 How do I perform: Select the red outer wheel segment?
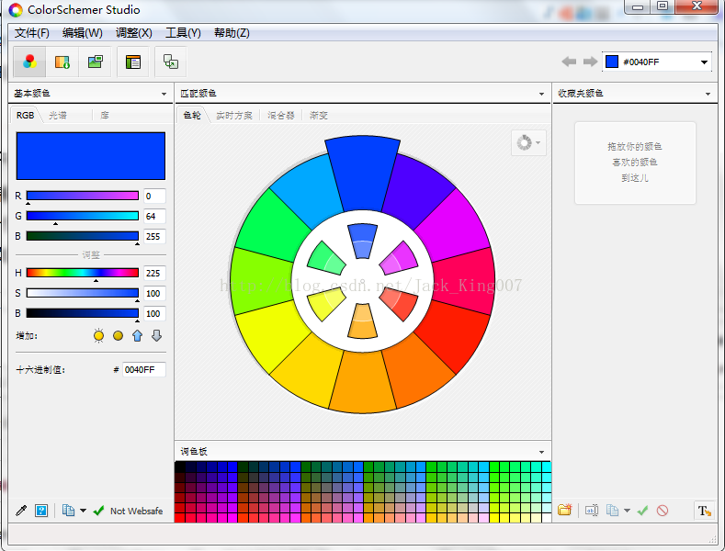pos(452,337)
